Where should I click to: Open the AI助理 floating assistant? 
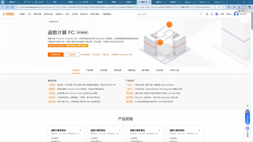[247, 132]
